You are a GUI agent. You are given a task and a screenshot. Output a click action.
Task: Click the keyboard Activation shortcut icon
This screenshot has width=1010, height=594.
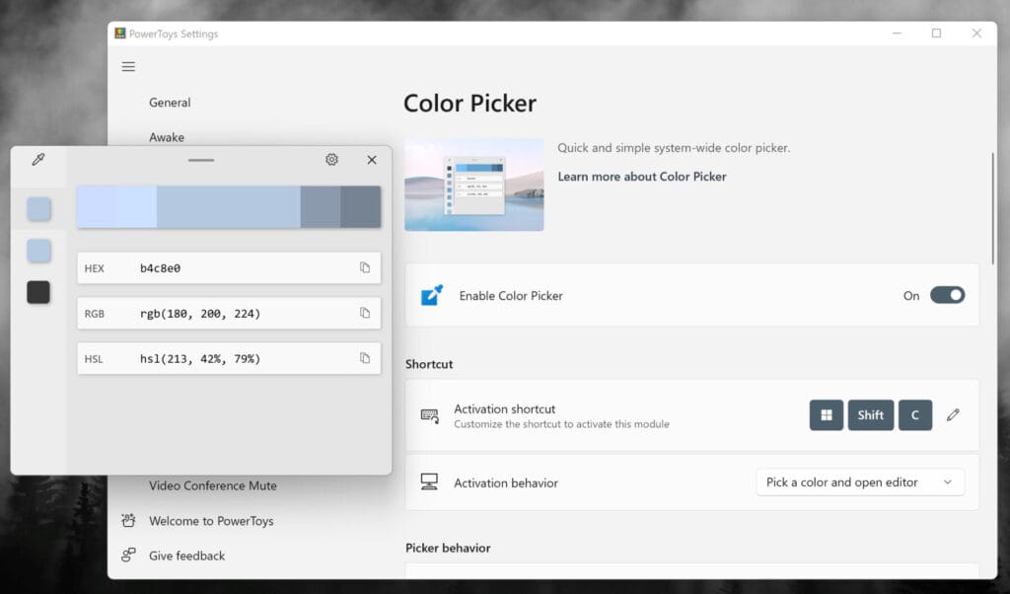click(430, 415)
